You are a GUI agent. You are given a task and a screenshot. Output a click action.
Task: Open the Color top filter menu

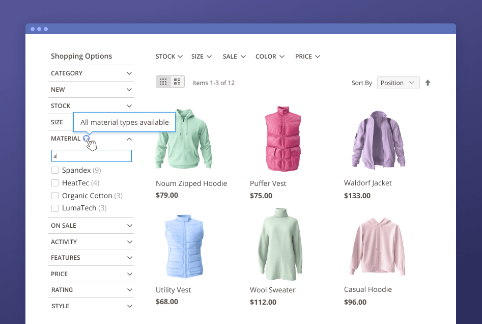[270, 57]
